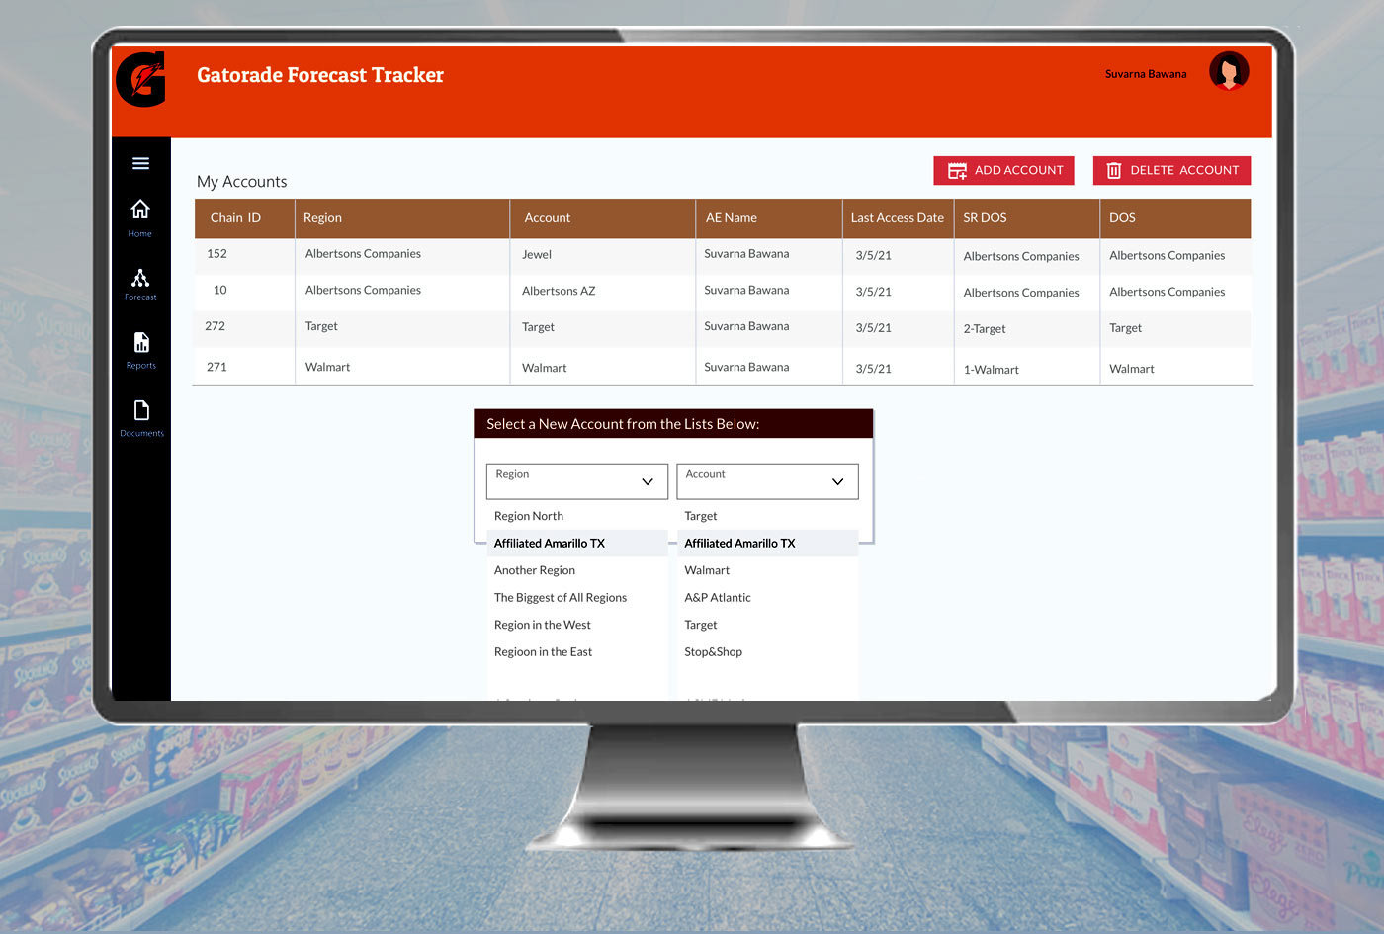
Task: Click the My Accounts heading
Action: point(242,182)
